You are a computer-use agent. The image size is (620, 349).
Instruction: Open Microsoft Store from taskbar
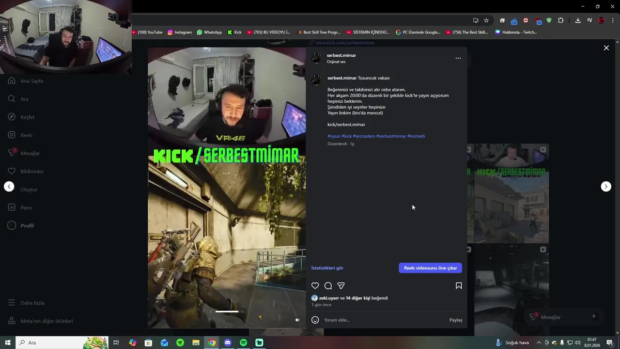(148, 343)
